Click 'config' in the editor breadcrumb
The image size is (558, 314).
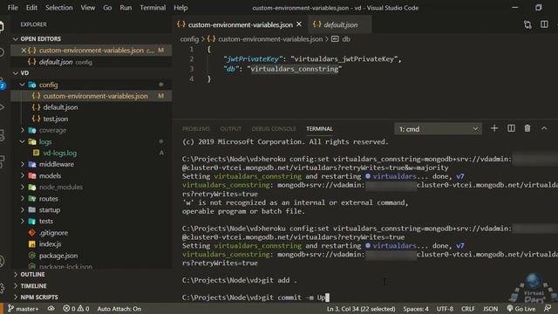click(x=189, y=39)
